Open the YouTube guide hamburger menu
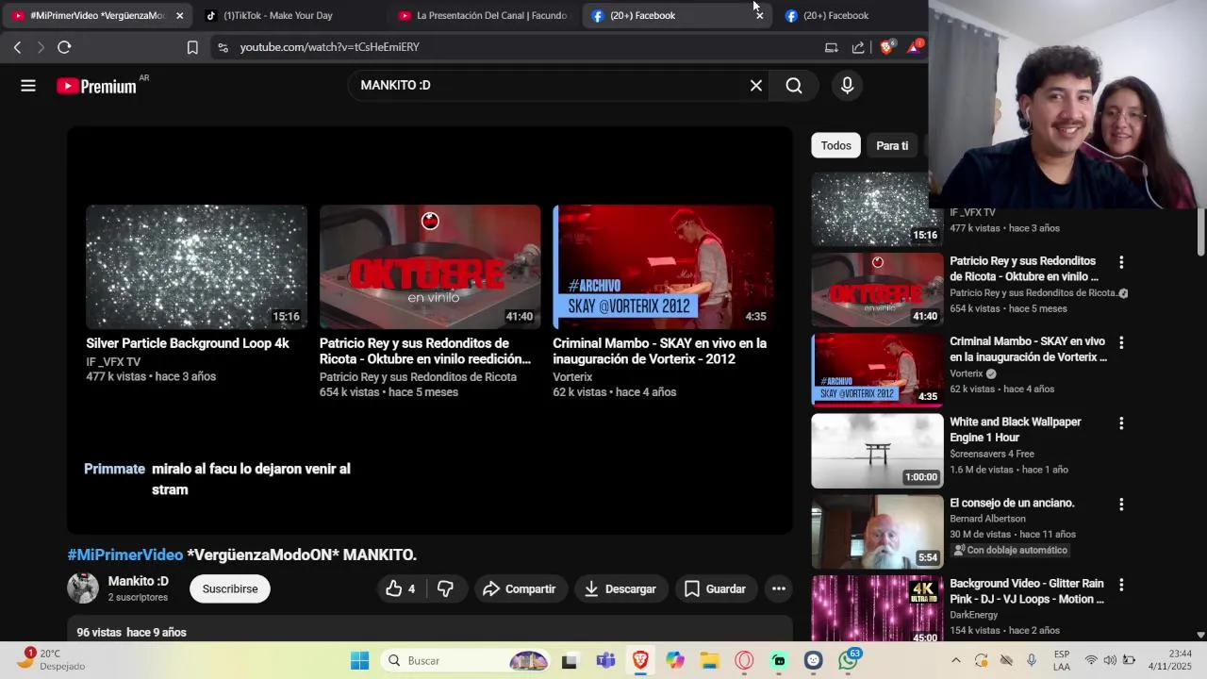 (28, 86)
